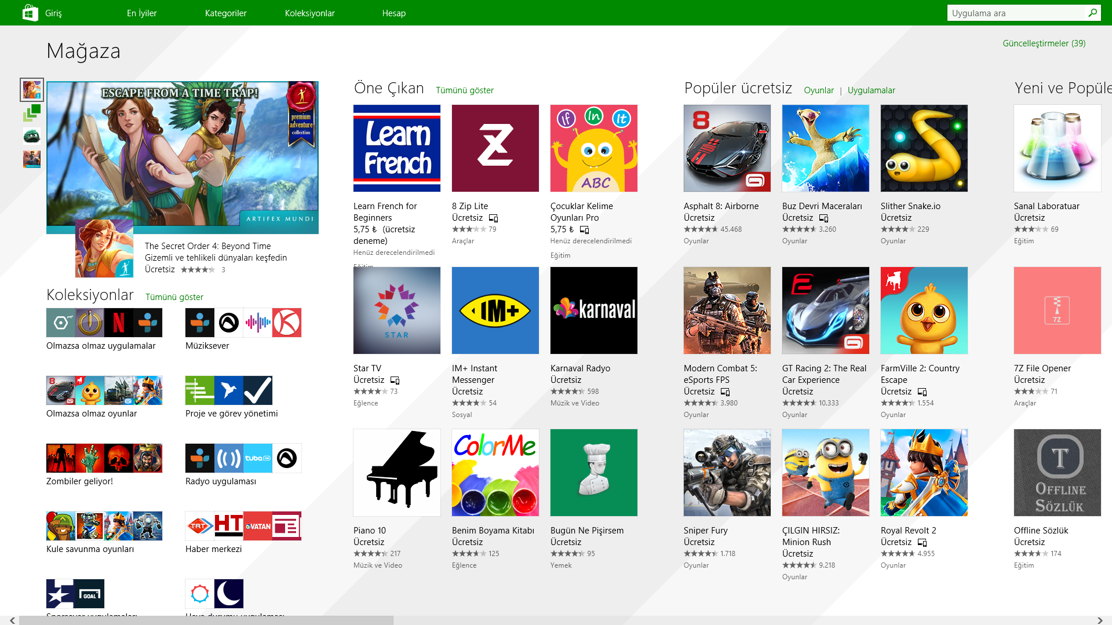
Task: Show all featured apps via Tümünü göster
Action: pyautogui.click(x=465, y=90)
